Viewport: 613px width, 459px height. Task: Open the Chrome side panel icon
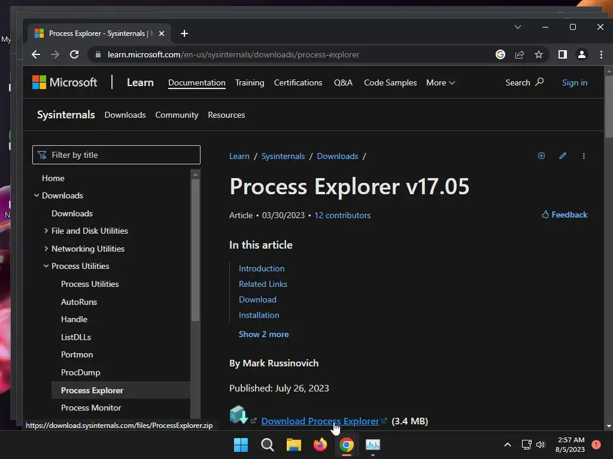[563, 54]
